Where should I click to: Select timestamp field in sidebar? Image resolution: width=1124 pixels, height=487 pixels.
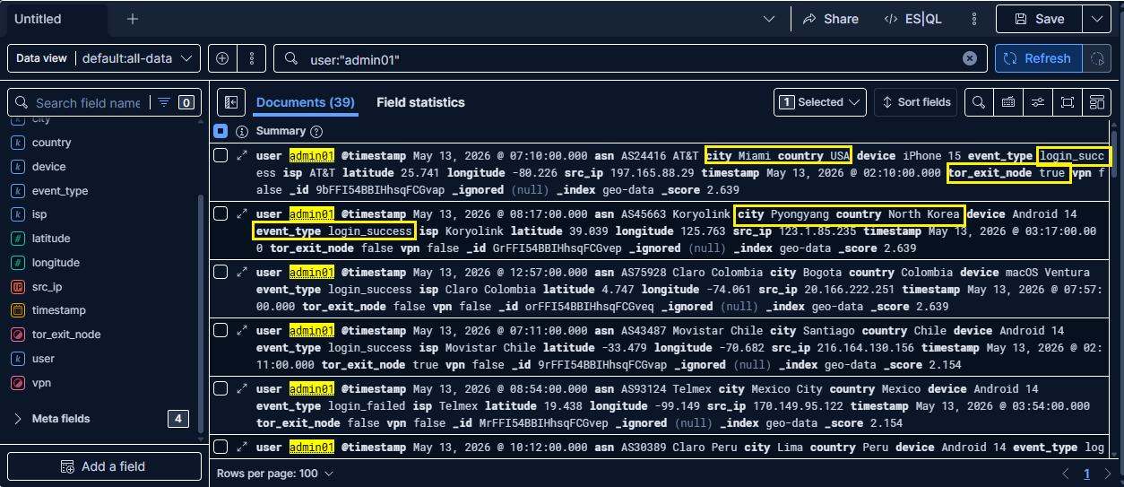point(58,310)
